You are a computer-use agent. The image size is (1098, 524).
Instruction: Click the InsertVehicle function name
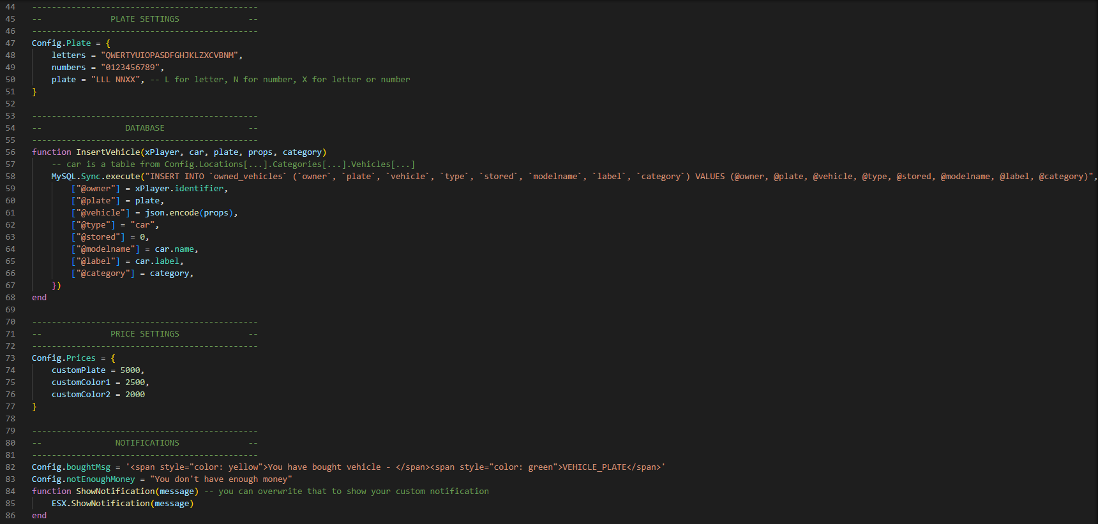click(108, 152)
